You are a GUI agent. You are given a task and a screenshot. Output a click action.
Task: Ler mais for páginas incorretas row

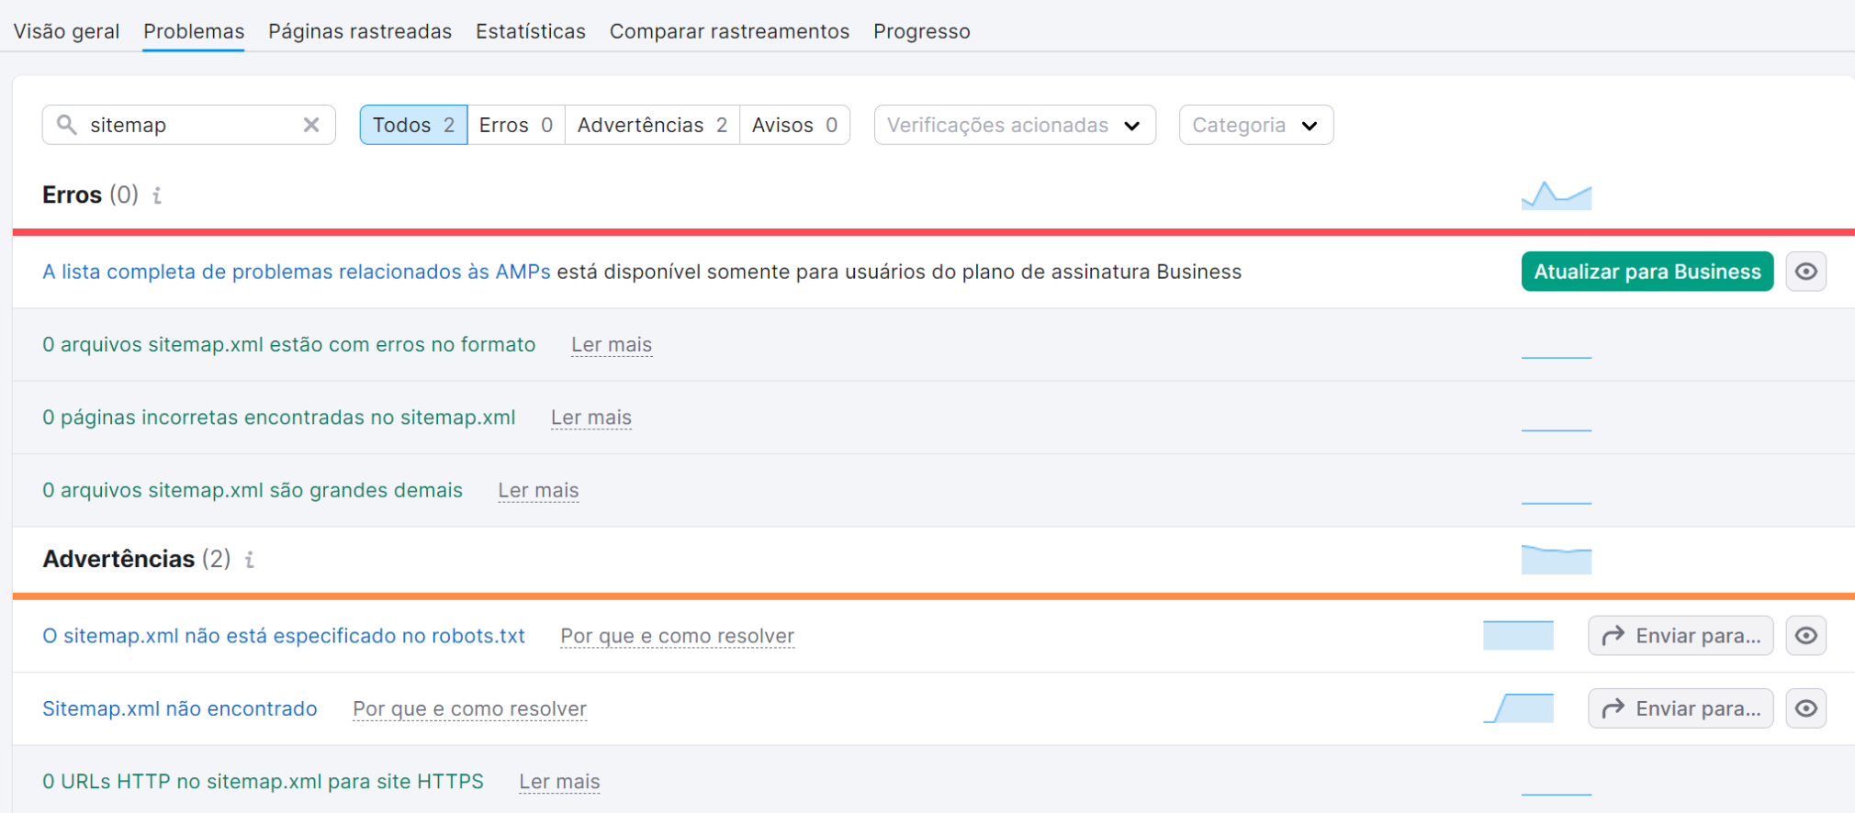tap(591, 418)
